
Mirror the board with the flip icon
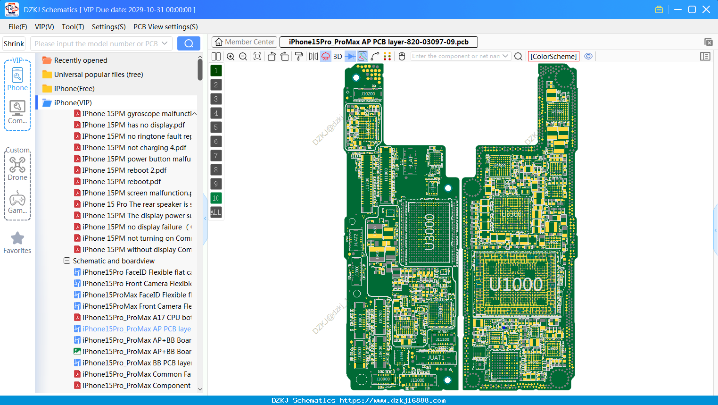[314, 57]
